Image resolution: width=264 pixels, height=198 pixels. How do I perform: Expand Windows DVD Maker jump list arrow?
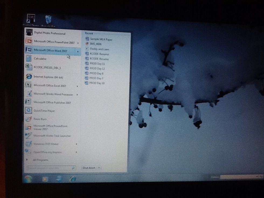77,144
